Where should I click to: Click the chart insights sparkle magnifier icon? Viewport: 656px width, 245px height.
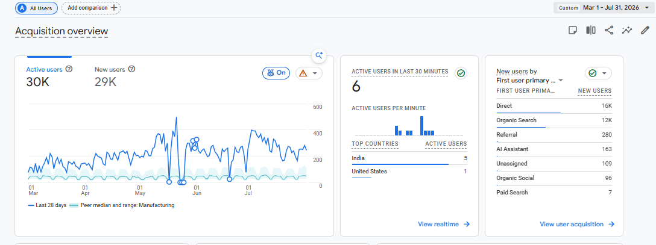[319, 55]
